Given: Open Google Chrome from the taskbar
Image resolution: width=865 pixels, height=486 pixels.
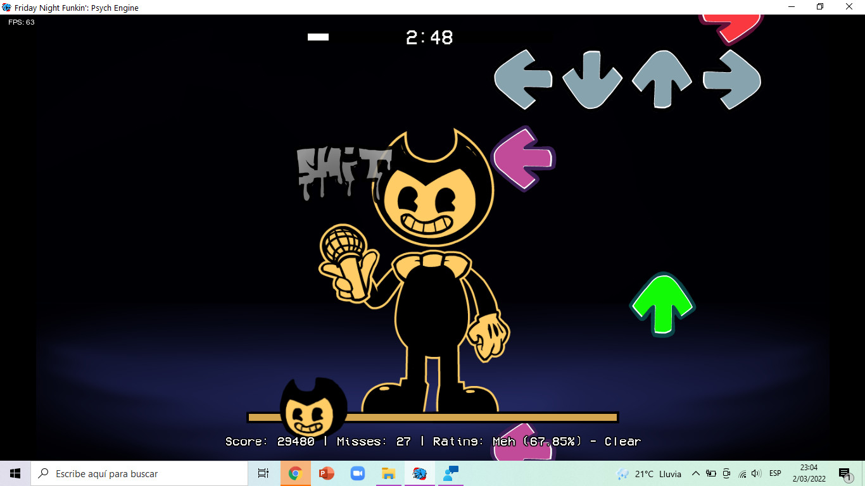Looking at the screenshot, I should [x=295, y=473].
